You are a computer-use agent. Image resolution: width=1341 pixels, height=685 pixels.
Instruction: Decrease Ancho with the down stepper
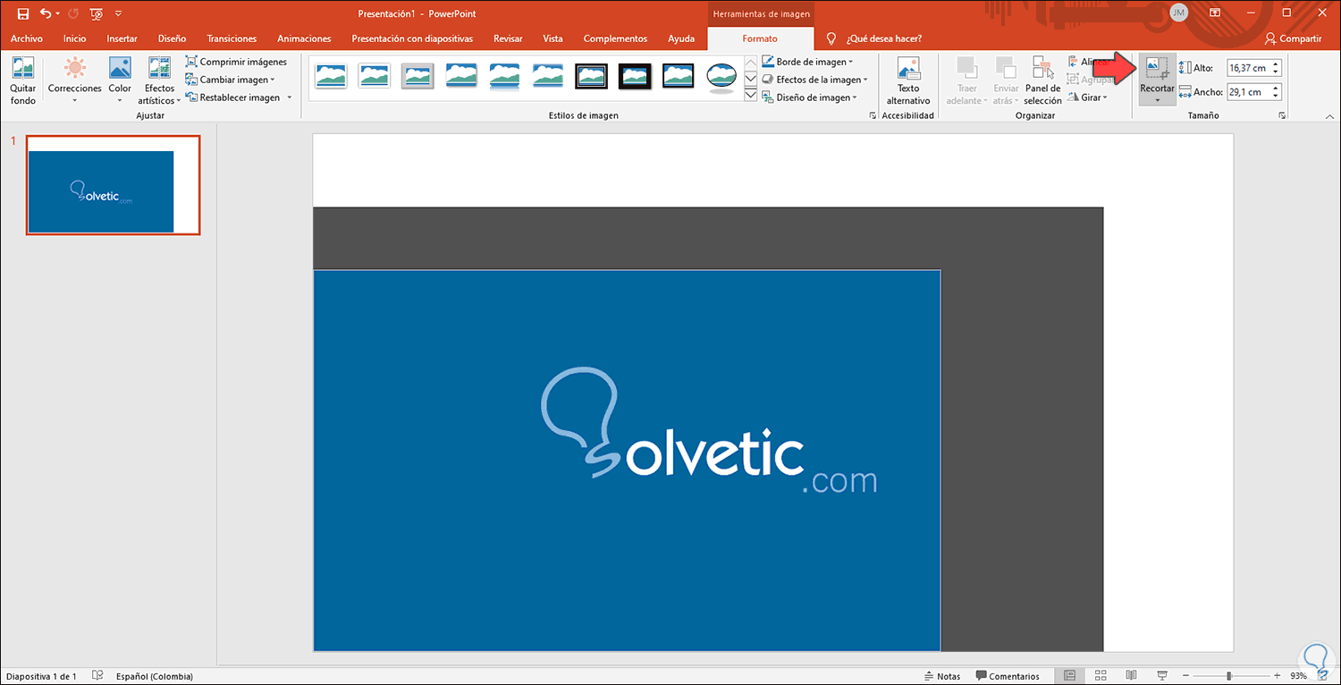tap(1276, 95)
